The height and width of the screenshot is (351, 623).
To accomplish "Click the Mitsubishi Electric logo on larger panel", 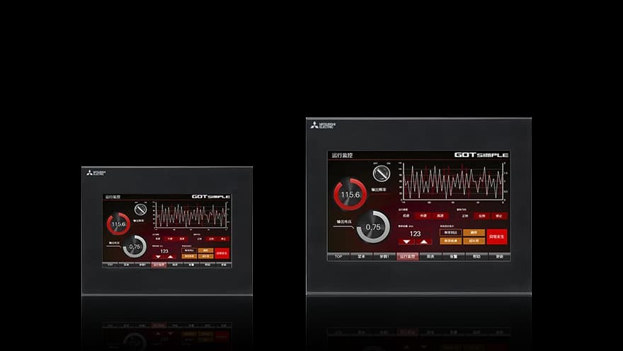I will tap(323, 125).
